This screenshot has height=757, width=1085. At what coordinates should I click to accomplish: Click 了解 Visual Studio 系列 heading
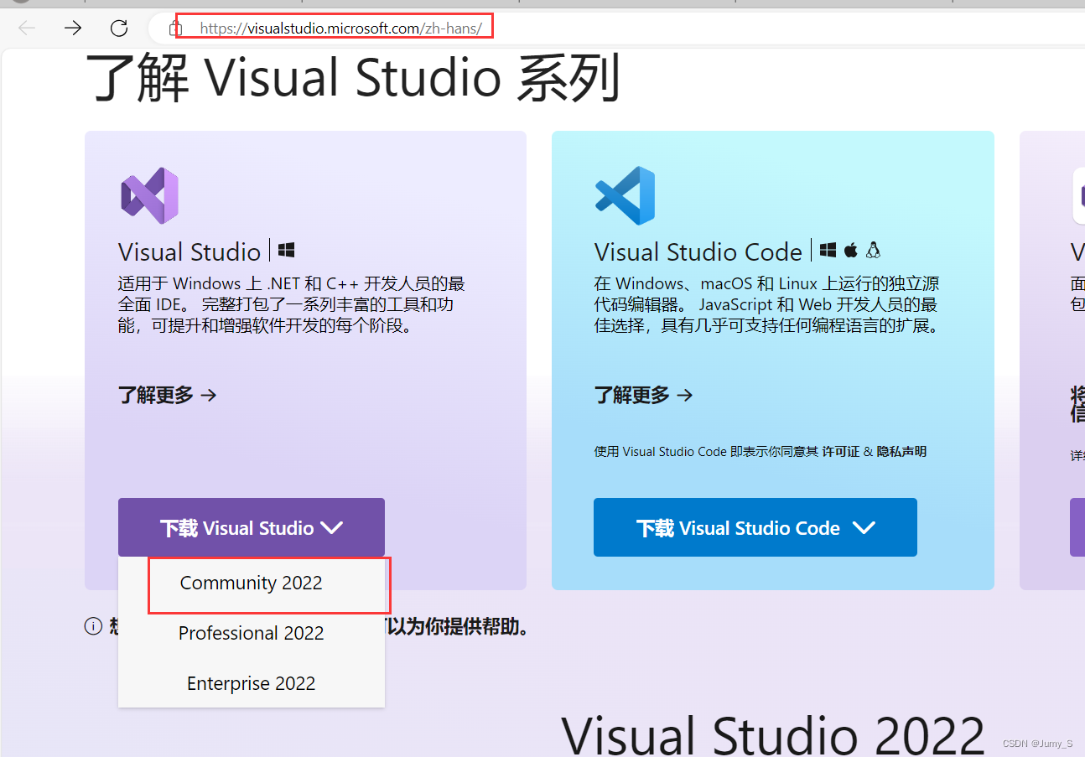pos(353,78)
